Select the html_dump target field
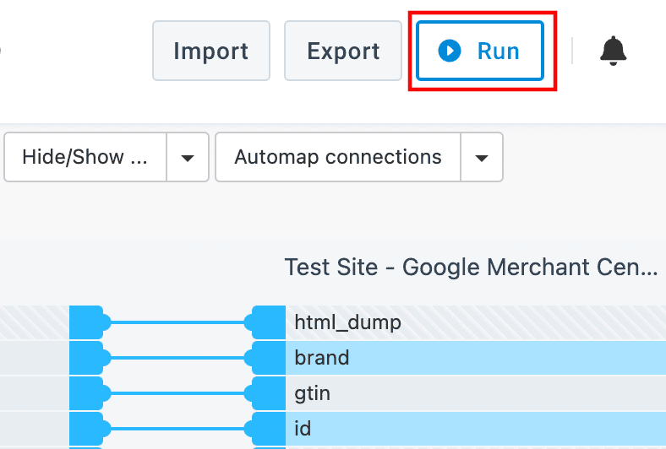This screenshot has width=666, height=449. tap(347, 322)
